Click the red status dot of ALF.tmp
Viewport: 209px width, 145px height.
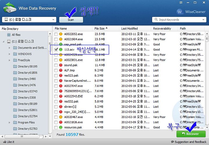pos(61,70)
